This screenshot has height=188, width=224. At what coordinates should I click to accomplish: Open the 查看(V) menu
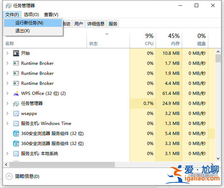(x=51, y=15)
